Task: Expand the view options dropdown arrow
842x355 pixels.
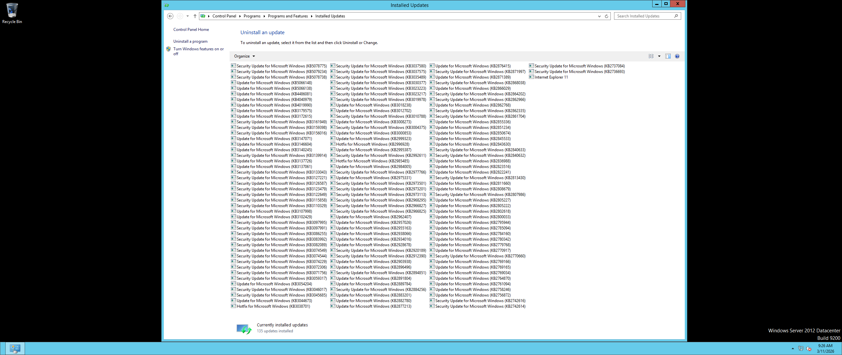Action: click(659, 56)
